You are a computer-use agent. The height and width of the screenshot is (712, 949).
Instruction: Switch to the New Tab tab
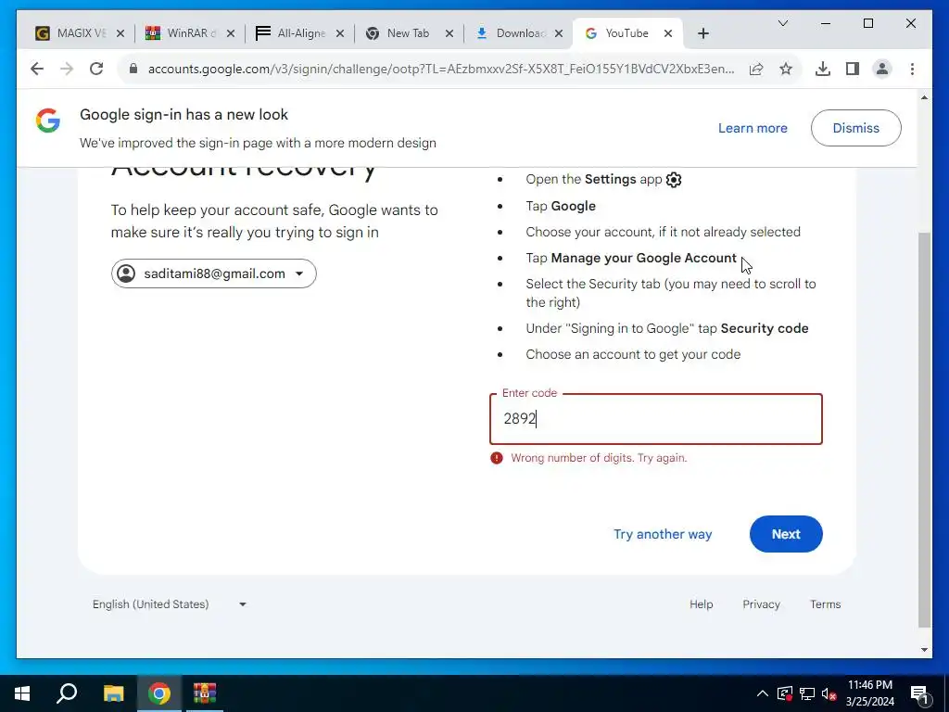409,33
